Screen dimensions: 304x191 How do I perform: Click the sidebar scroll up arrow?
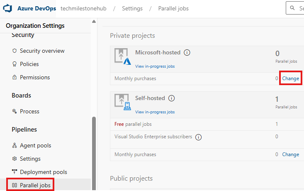[94, 22]
